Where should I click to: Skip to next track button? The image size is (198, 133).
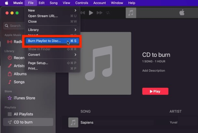[100, 13]
